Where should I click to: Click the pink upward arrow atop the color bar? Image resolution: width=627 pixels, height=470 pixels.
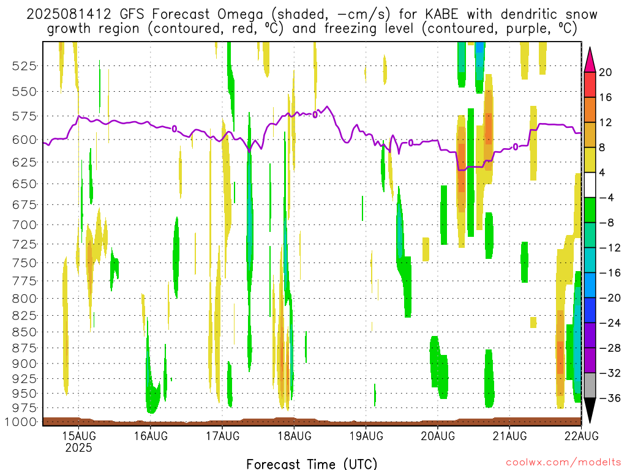pos(590,60)
